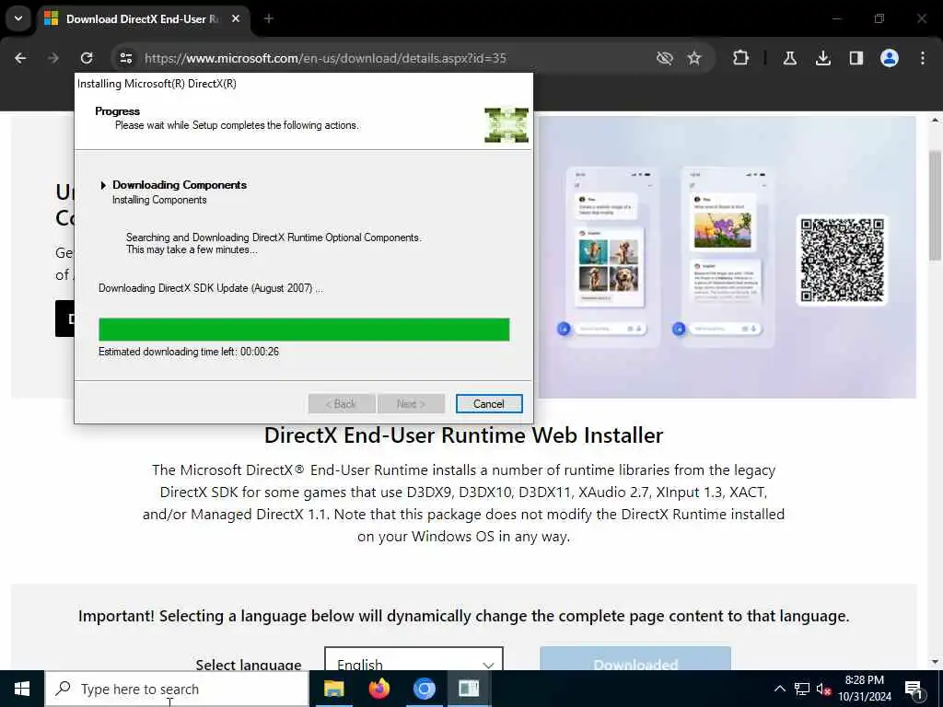The image size is (943, 707).
Task: Click the tracking protection eye icon
Action: click(665, 58)
